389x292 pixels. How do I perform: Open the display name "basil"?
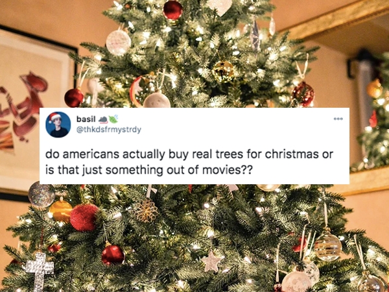(x=86, y=119)
